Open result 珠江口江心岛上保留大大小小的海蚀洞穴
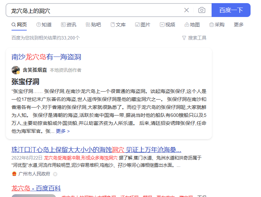Image resolution: width=261 pixels, height=197 pixels. [x=96, y=150]
